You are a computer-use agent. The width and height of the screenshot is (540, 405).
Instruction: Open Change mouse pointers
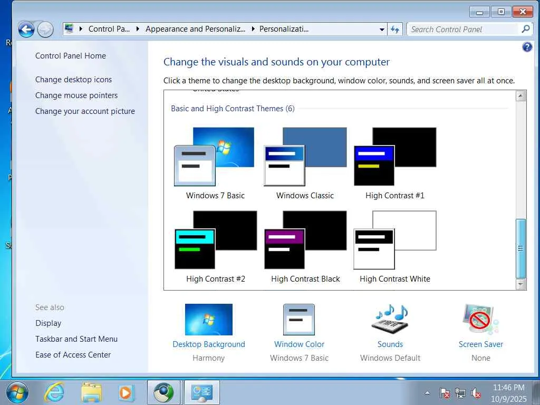[x=76, y=95]
